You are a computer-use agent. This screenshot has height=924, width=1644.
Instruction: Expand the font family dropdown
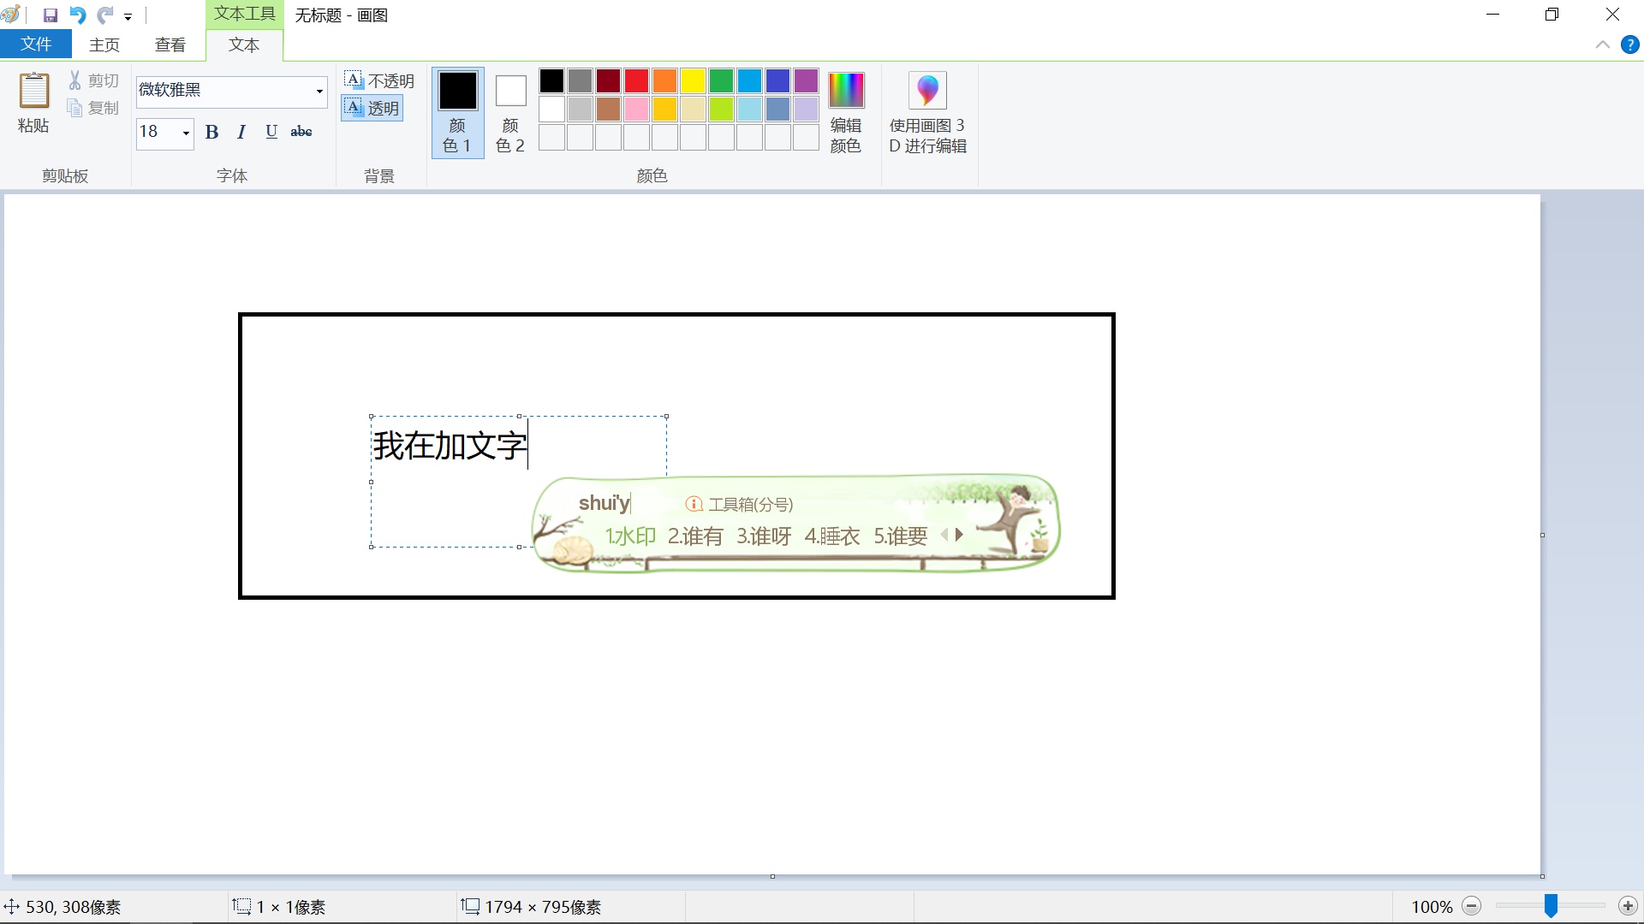click(319, 91)
